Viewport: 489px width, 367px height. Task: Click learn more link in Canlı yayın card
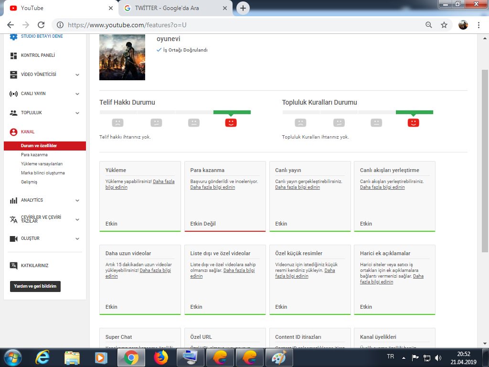tap(298, 187)
